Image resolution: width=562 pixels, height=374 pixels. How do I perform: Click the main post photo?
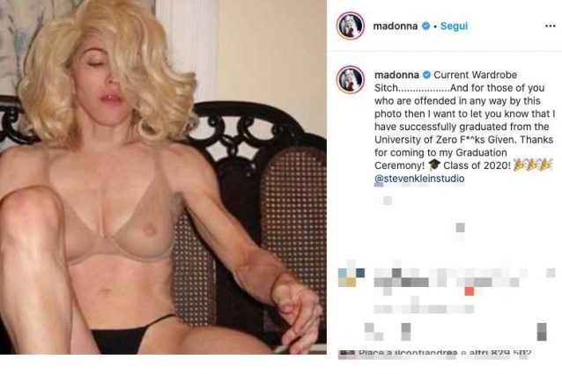pos(163,177)
